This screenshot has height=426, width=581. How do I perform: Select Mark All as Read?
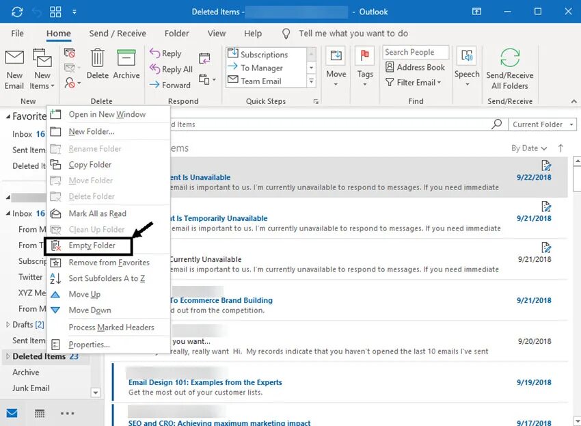click(x=108, y=213)
